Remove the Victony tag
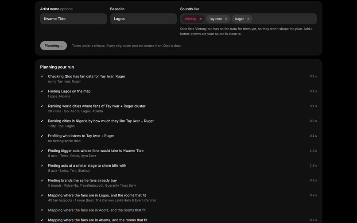Image resolution: width=357 pixels, height=223 pixels. tap(200, 19)
